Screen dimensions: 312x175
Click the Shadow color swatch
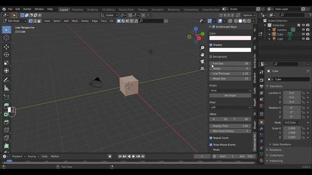[x=230, y=50]
